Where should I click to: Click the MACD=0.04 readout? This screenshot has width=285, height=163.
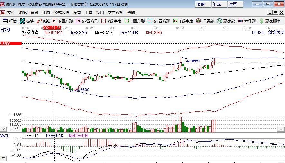(78, 136)
